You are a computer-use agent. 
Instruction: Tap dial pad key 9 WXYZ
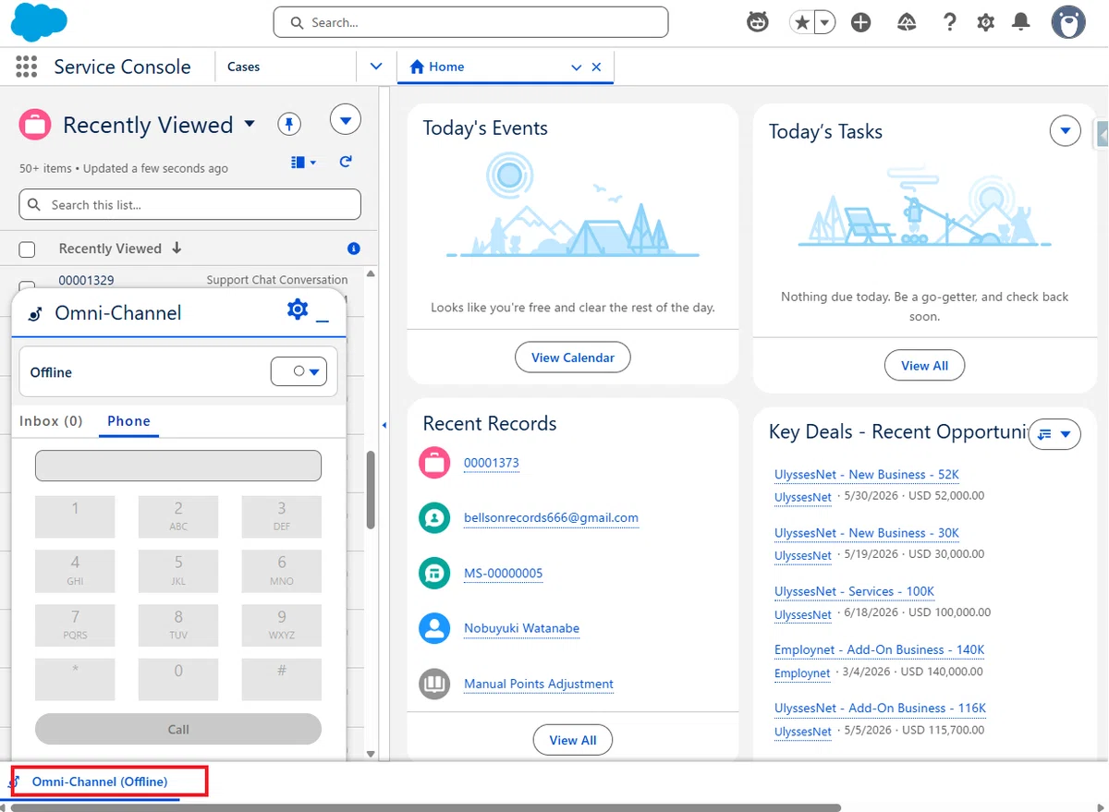[282, 624]
